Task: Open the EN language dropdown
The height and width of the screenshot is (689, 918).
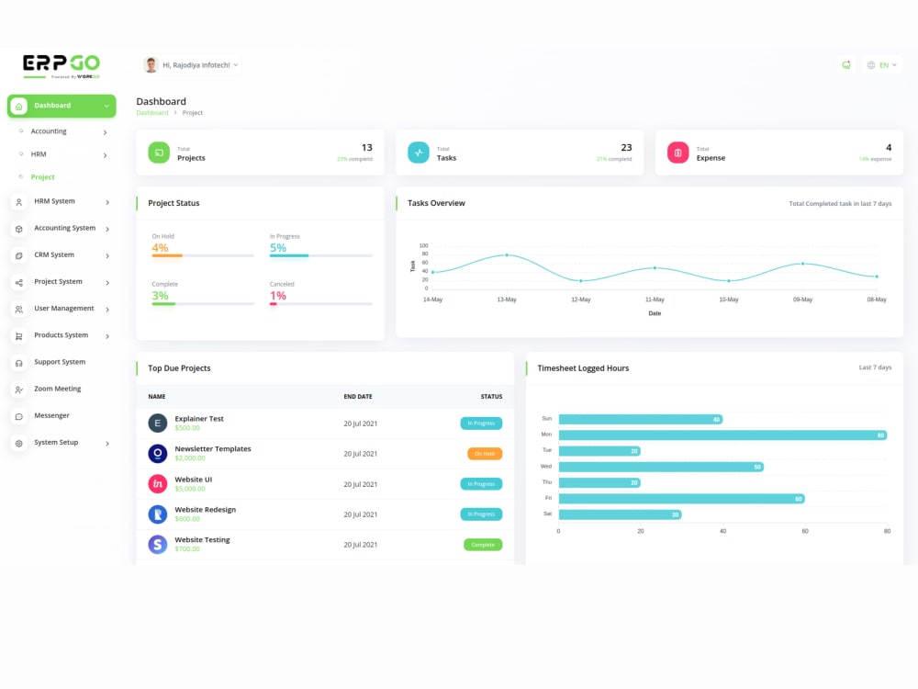Action: click(882, 64)
